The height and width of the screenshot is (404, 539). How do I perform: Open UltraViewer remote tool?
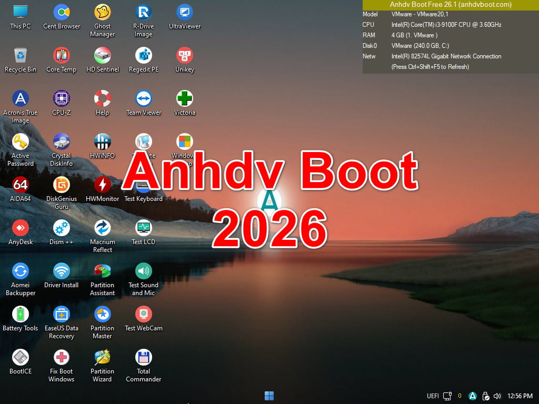tap(185, 17)
